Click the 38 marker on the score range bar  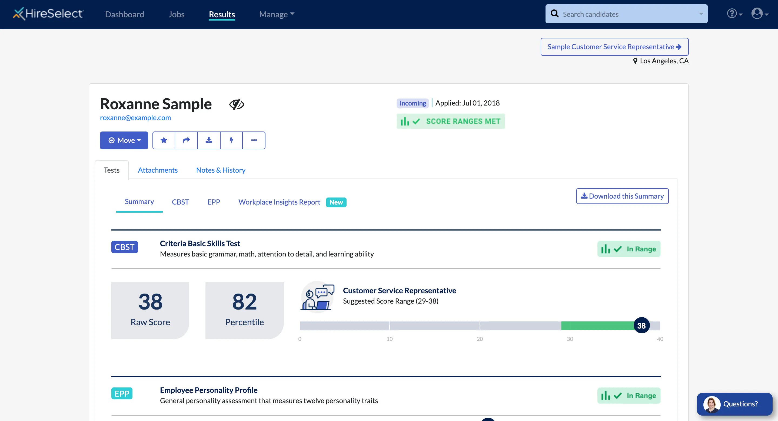pyautogui.click(x=641, y=325)
